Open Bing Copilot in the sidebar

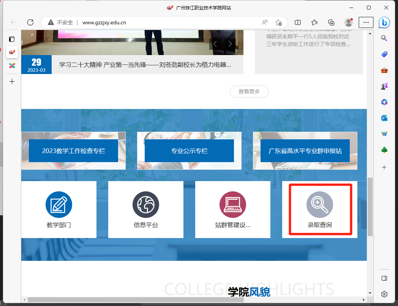[x=384, y=22]
